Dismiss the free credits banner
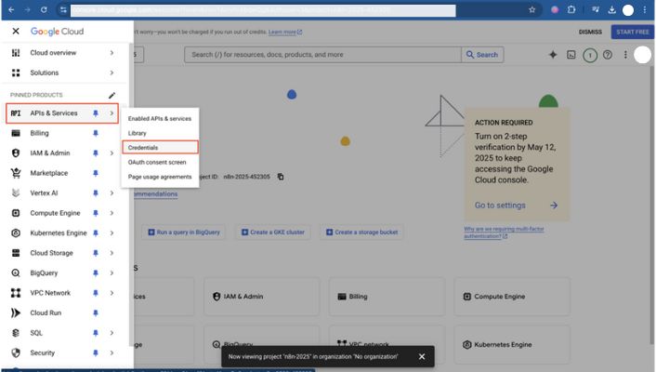The height and width of the screenshot is (372, 656). [x=590, y=32]
